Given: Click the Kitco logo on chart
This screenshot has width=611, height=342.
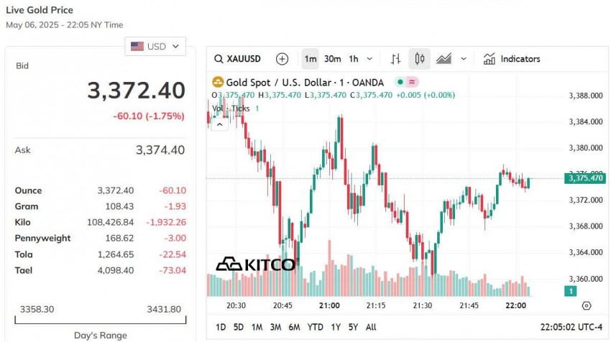Looking at the screenshot, I should (255, 264).
